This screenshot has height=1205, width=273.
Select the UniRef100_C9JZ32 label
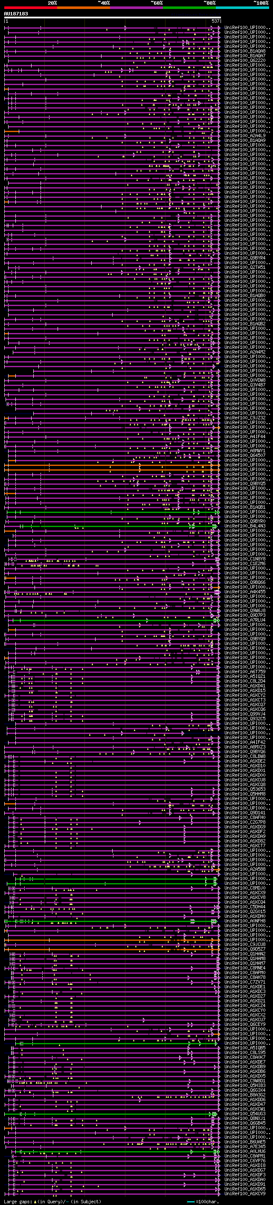[245, 418]
